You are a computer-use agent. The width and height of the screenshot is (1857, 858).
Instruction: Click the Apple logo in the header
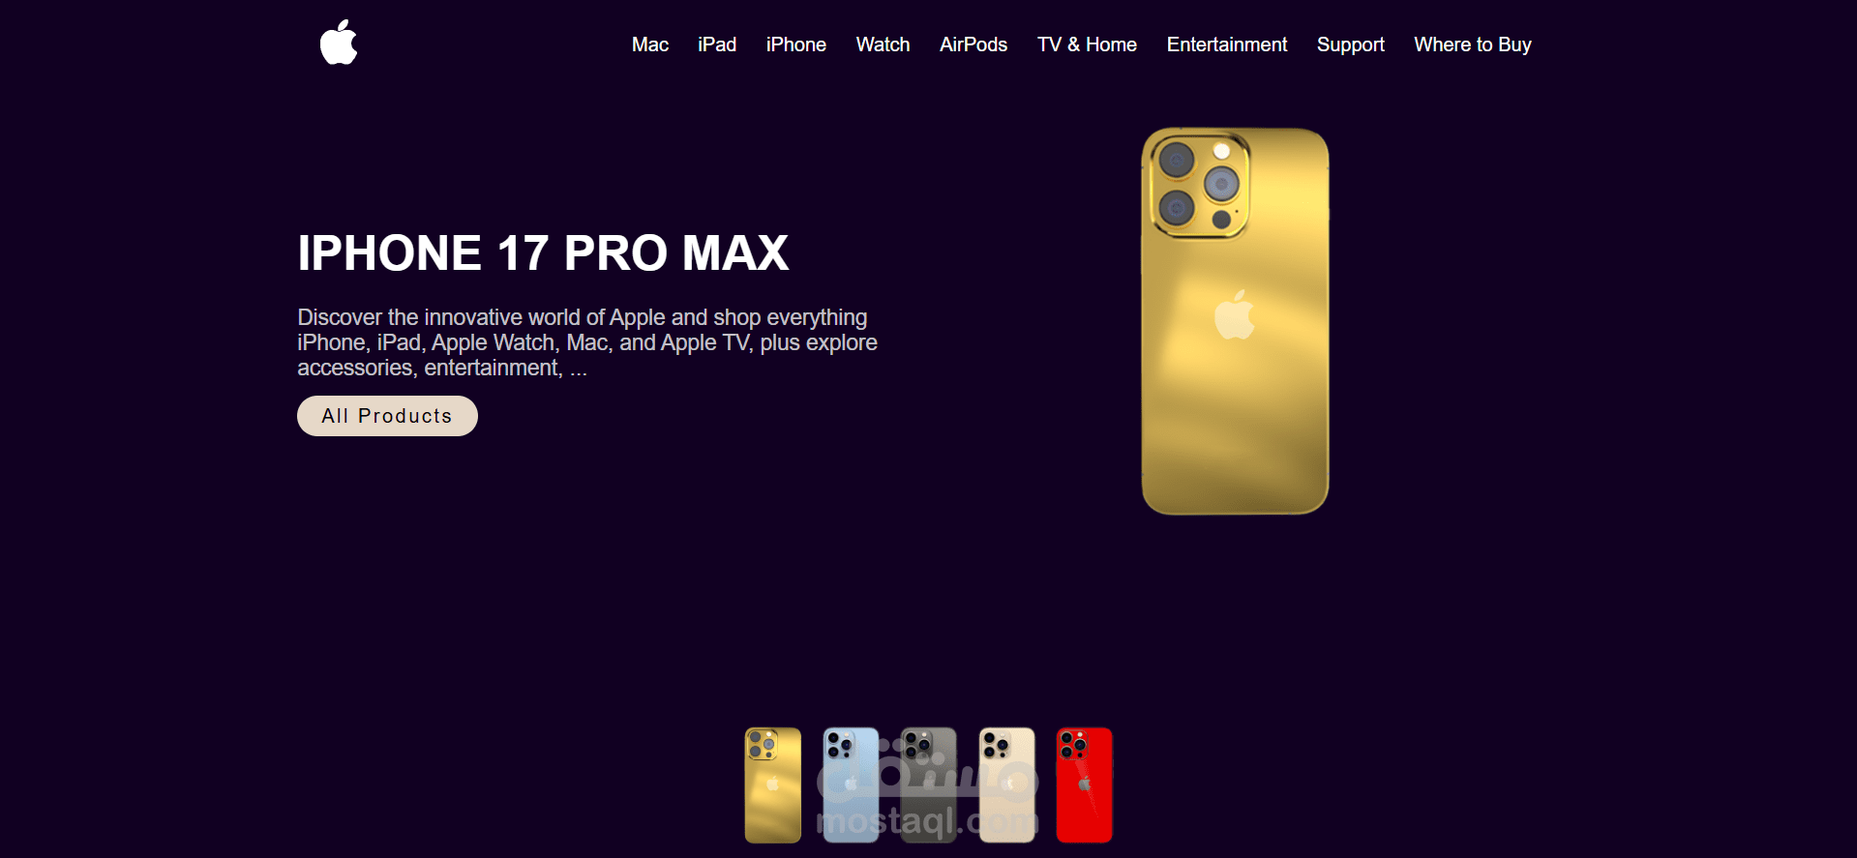click(x=339, y=43)
